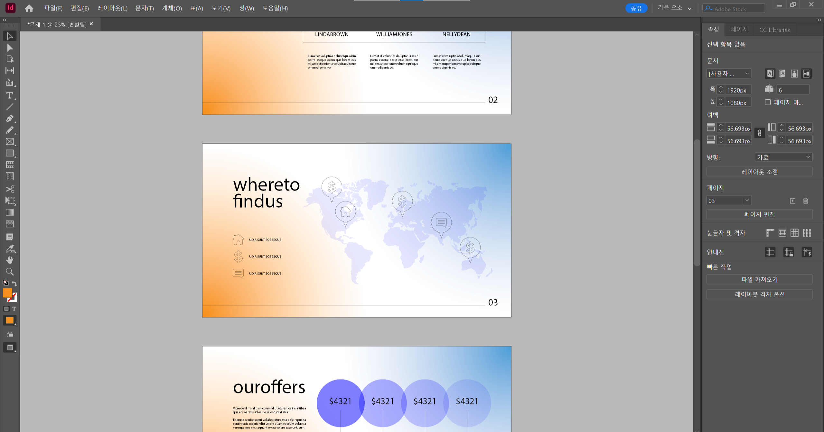
Task: Select the Free Transform tool
Action: 10,201
